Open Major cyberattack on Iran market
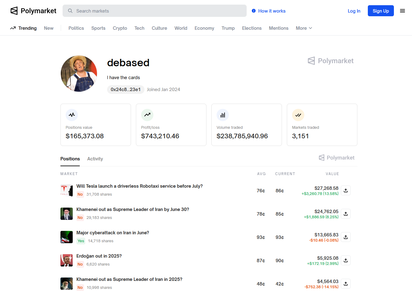The height and width of the screenshot is (291, 412). click(x=113, y=233)
